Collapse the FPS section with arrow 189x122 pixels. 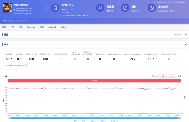click(x=185, y=45)
